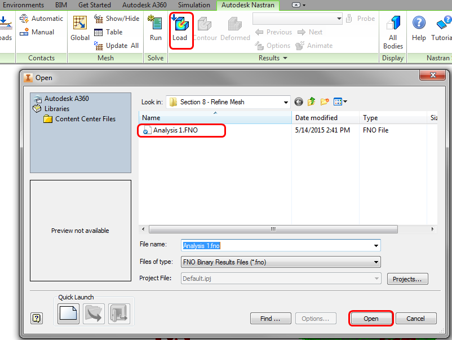Click the Probe tool
The width and height of the screenshot is (452, 340).
click(x=360, y=19)
